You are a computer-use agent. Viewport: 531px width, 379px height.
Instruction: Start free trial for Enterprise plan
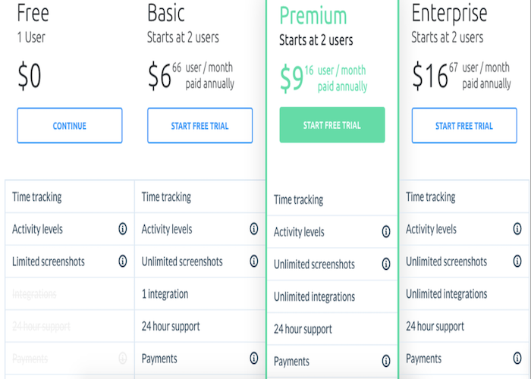464,126
